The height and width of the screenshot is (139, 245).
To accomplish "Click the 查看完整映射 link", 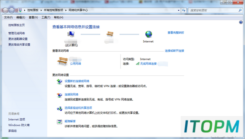I will [176, 33].
